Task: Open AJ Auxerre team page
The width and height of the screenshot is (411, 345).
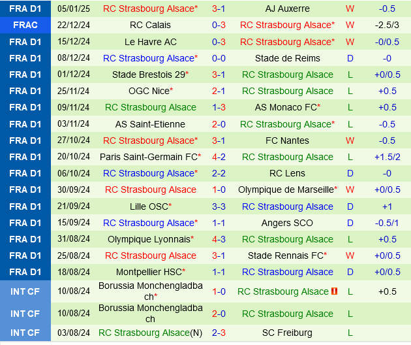Action: pyautogui.click(x=288, y=8)
